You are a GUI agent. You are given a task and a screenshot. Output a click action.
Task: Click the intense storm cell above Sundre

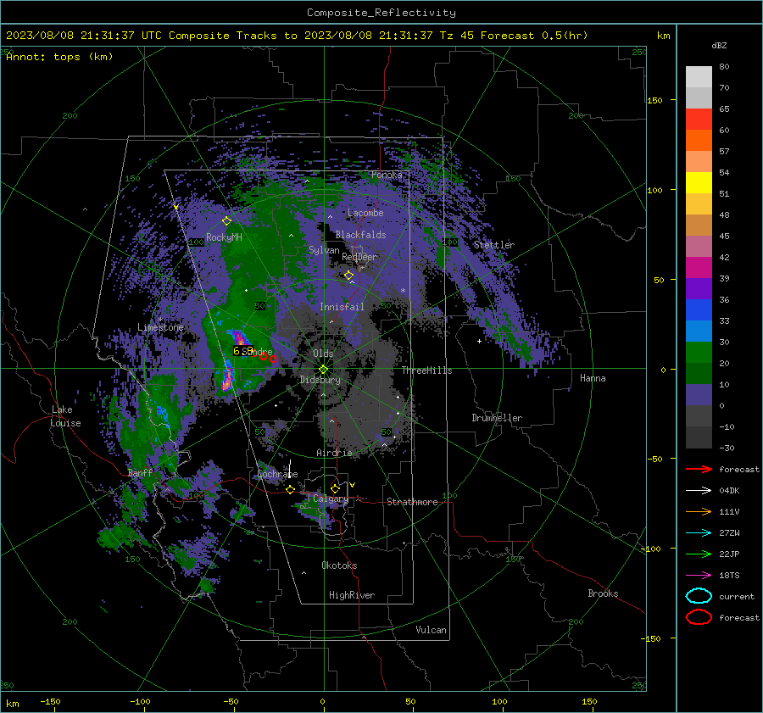pyautogui.click(x=238, y=337)
